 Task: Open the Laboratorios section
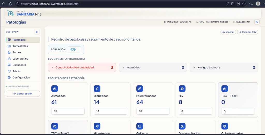click(x=23, y=59)
